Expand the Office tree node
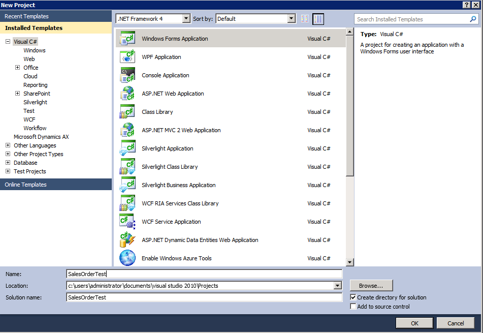Screen dimensions: 483x333 17,68
